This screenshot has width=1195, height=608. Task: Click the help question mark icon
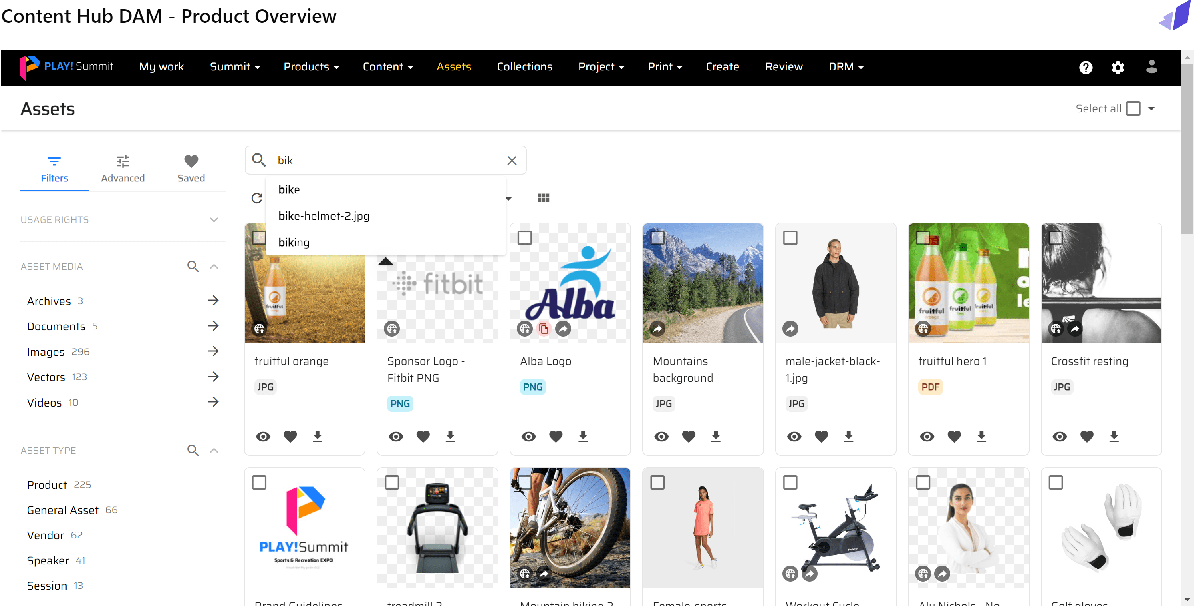(x=1086, y=67)
